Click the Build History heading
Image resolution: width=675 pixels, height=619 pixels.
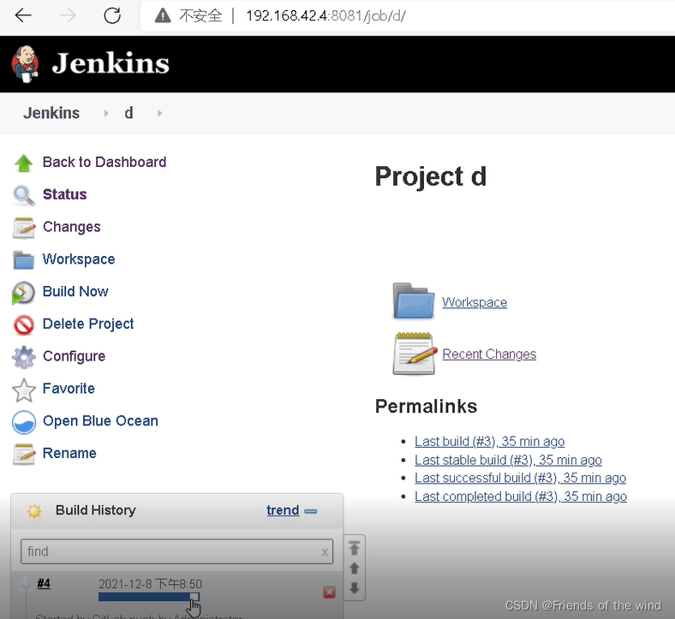click(96, 510)
